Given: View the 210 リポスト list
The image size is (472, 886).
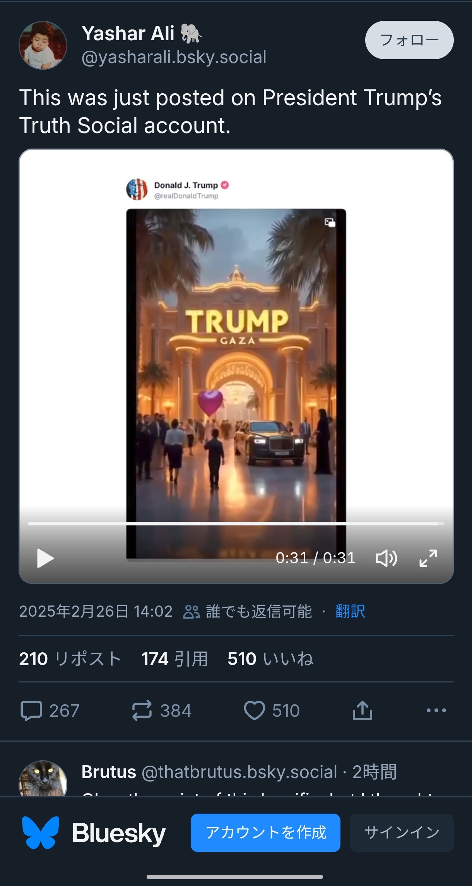Looking at the screenshot, I should tap(70, 659).
